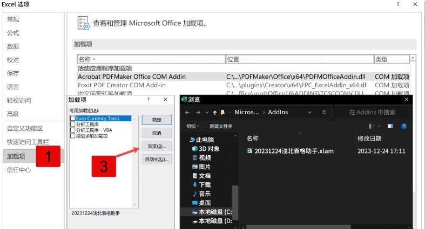Open the 图片 folder in navigation pane
Viewport: 425px width, 229px height.
click(201, 167)
